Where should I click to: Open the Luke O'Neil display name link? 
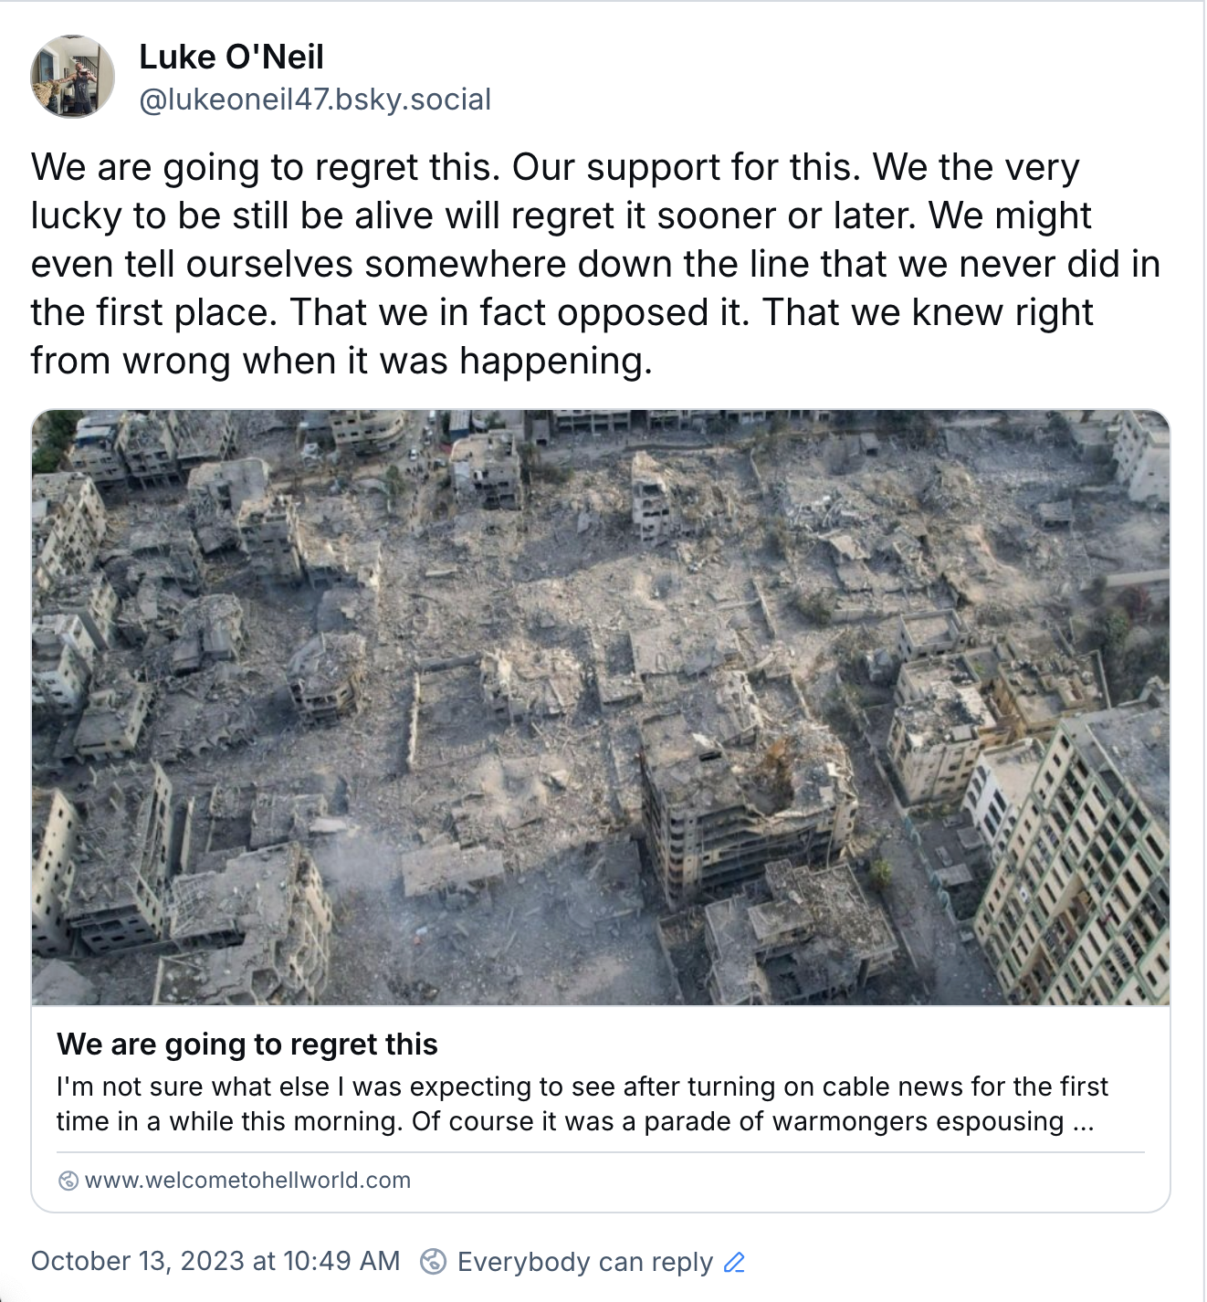coord(231,58)
